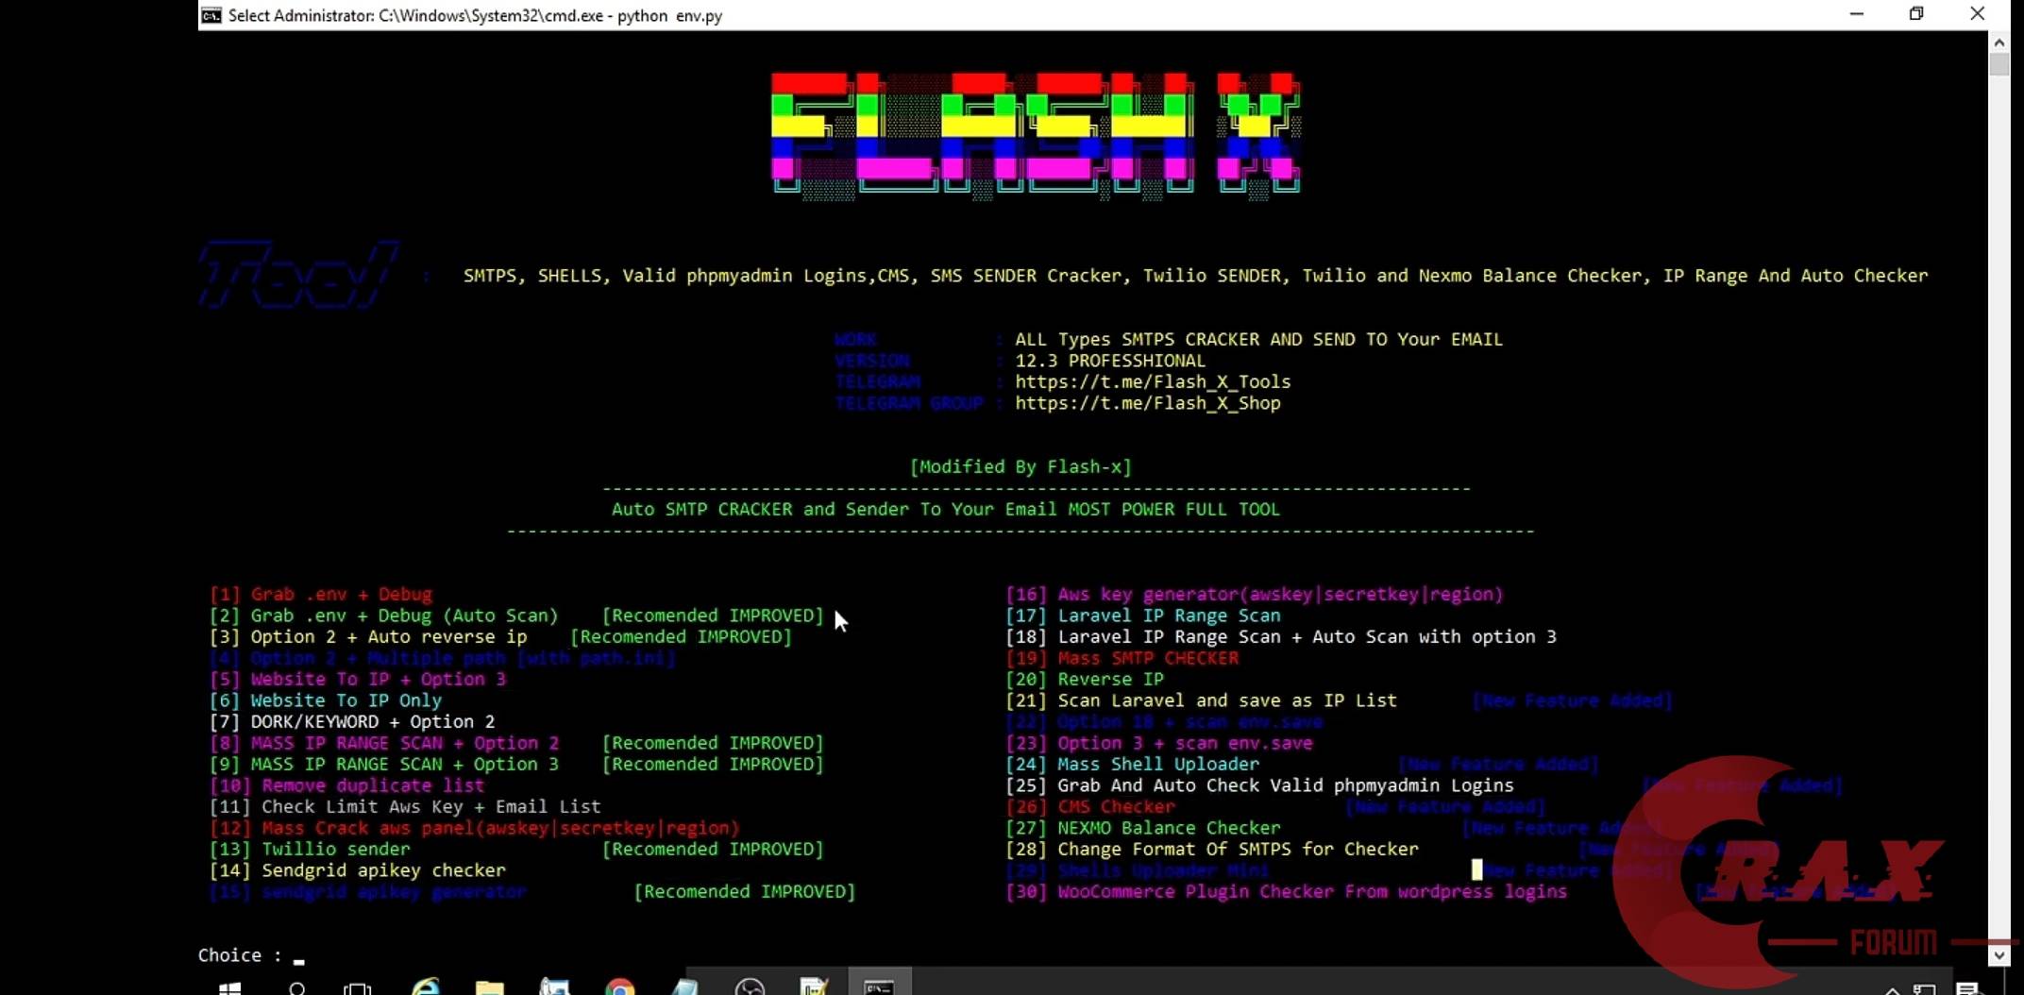Click the Choice prompt input cursor
Image resolution: width=2024 pixels, height=995 pixels.
point(298,961)
